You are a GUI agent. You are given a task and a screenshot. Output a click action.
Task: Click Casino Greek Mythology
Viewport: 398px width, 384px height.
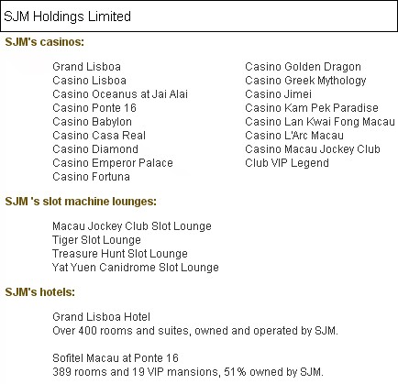click(305, 81)
